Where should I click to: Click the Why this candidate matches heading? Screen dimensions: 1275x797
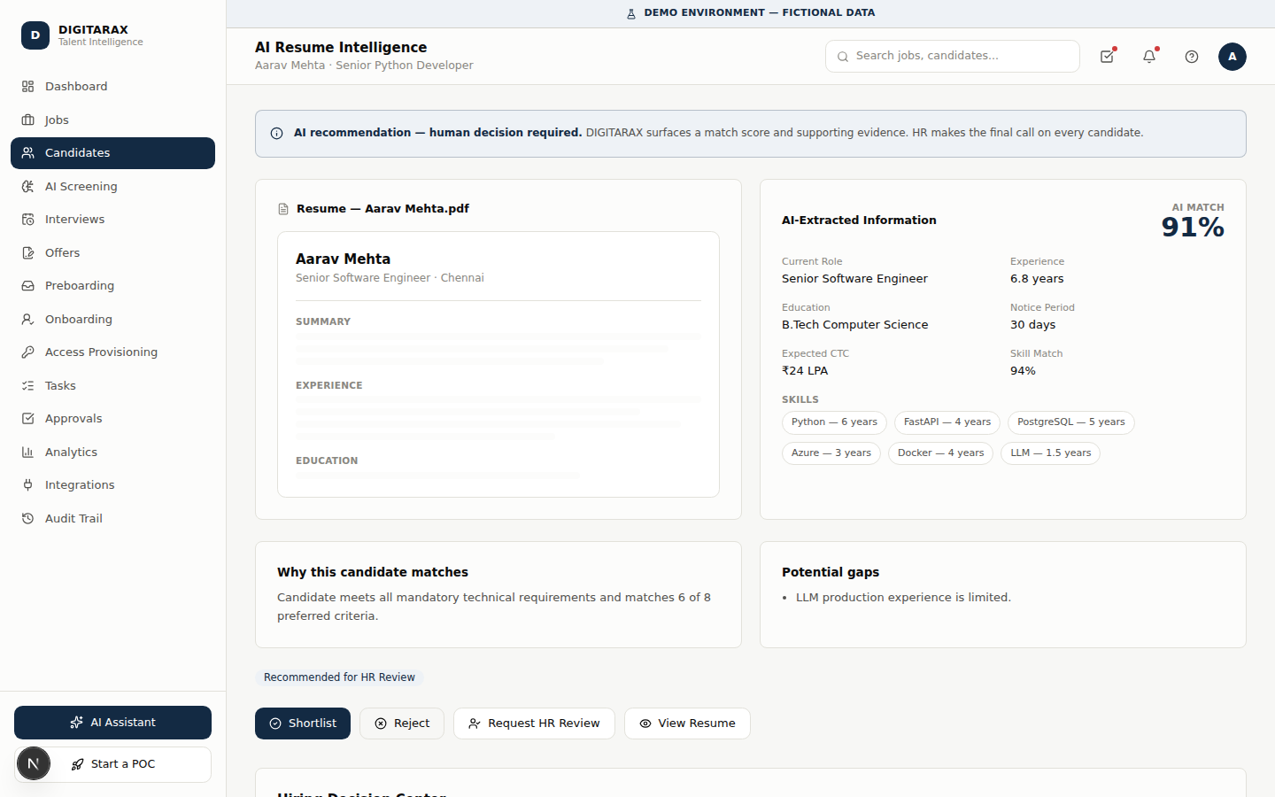pos(373,572)
